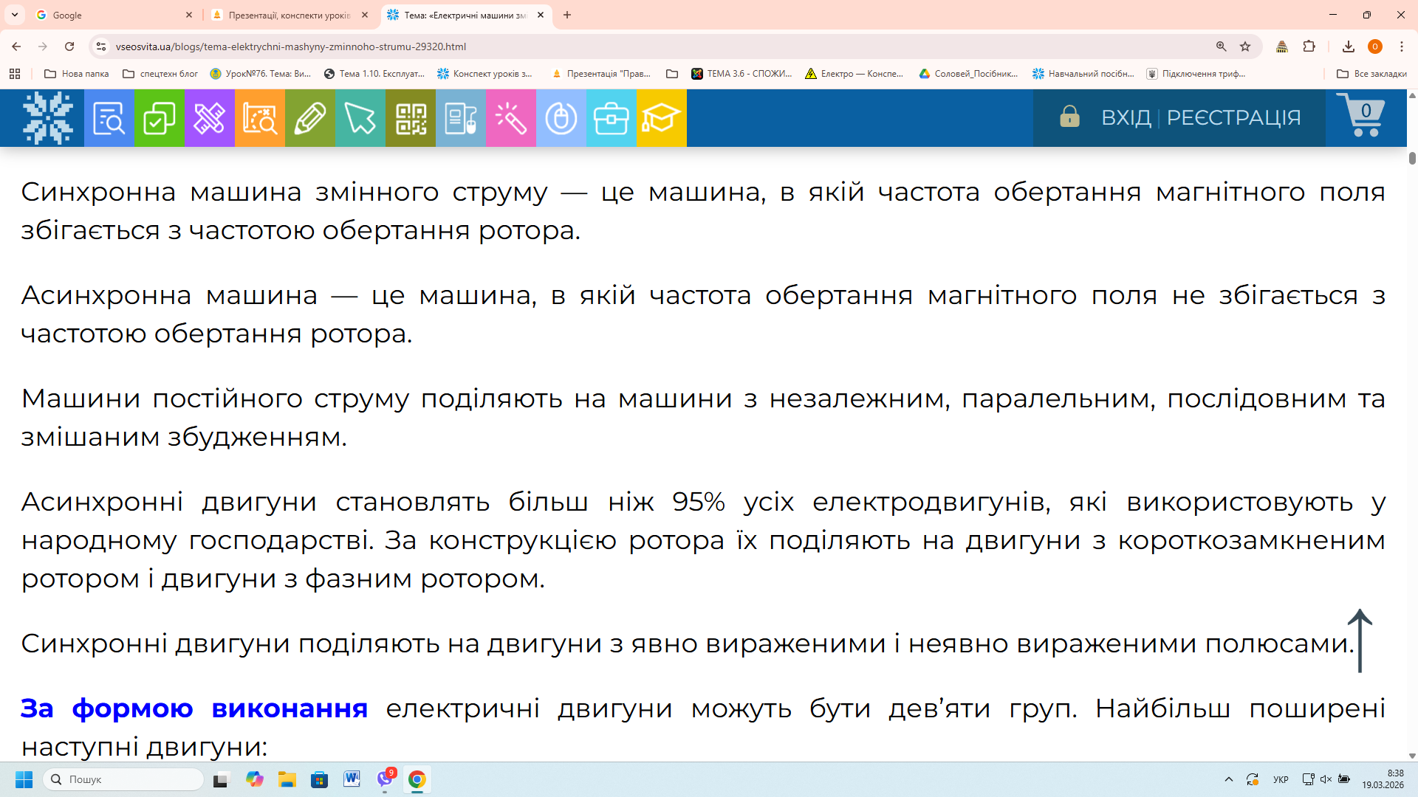Click the РЕЄСТРАЦІЯ registration link
This screenshot has height=797, width=1418.
click(x=1233, y=117)
